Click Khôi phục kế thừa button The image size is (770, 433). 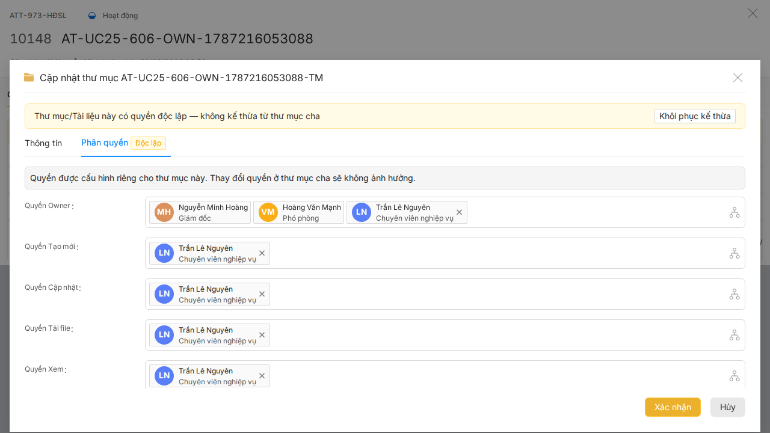tap(695, 116)
